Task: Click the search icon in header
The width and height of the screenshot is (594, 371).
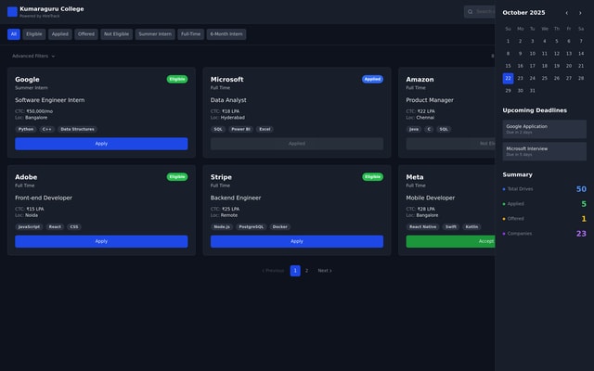Action: point(471,12)
